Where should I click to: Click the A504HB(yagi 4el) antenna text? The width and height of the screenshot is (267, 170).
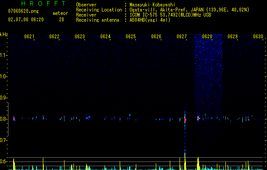(150, 20)
